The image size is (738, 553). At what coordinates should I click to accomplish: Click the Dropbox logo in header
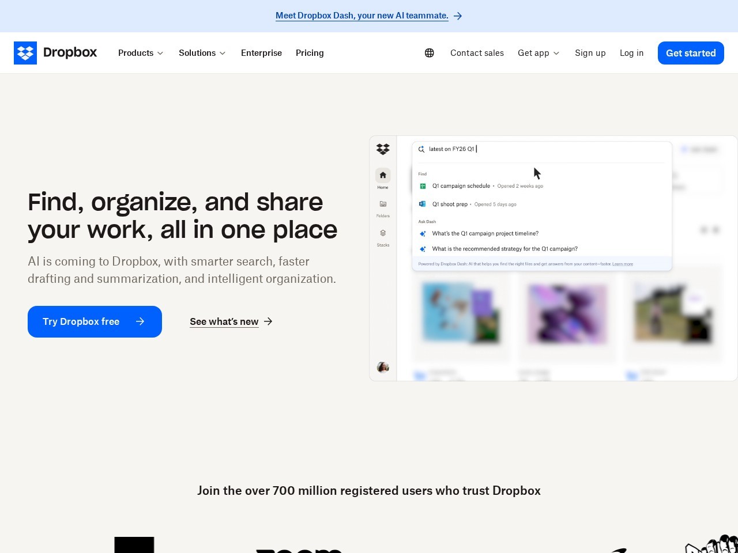click(55, 53)
